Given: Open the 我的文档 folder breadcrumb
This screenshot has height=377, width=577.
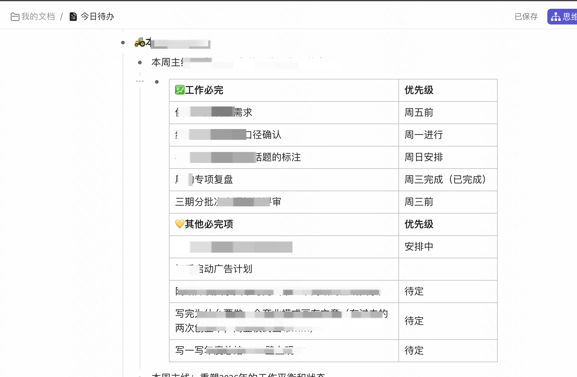Looking at the screenshot, I should coord(33,17).
